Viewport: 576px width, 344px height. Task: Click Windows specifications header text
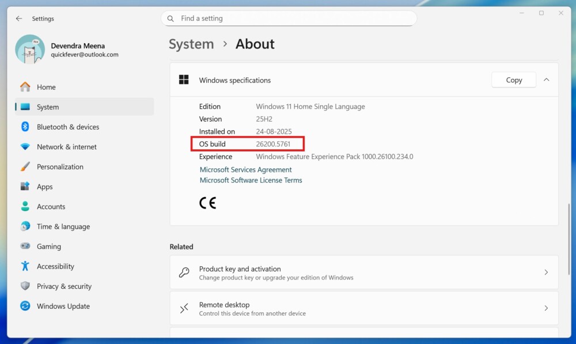pos(235,80)
